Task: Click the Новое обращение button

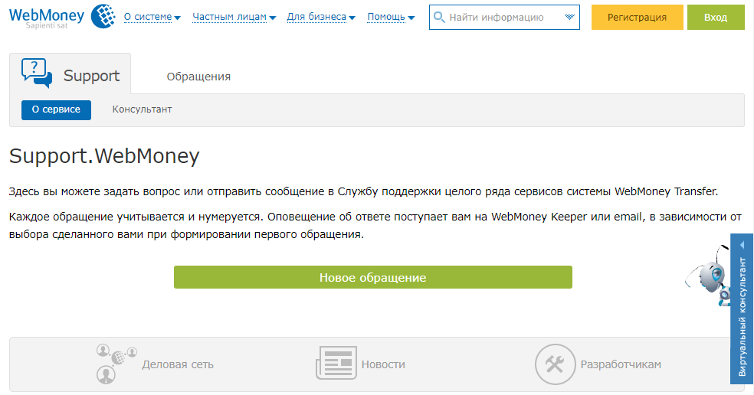Action: (373, 277)
